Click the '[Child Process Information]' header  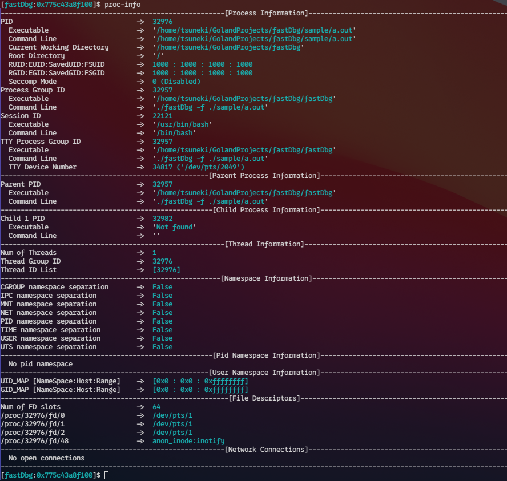(266, 210)
